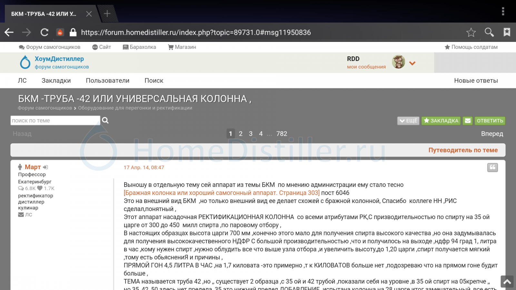This screenshot has width=516, height=290.
Task: Open a new browser tab
Action: tap(107, 14)
